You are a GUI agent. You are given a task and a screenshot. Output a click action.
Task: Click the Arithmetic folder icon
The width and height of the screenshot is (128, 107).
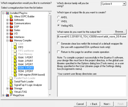(x=11, y=20)
